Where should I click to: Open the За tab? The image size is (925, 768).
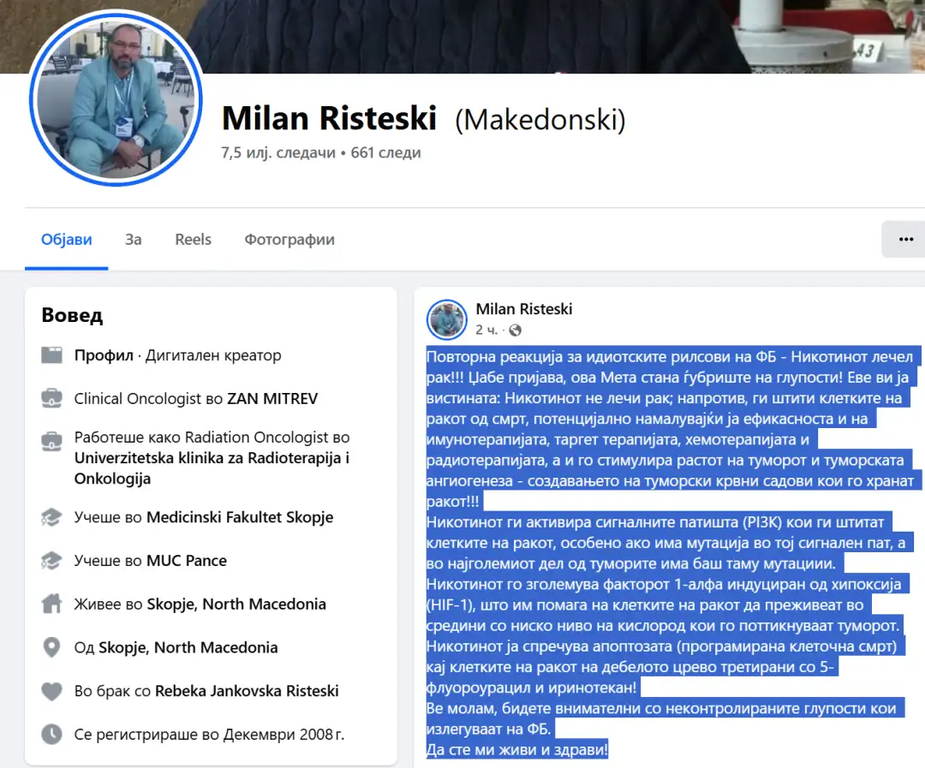click(134, 240)
